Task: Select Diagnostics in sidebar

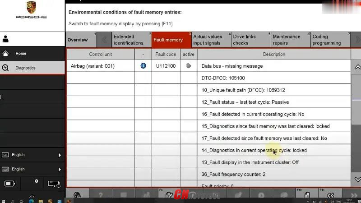Action: pos(32,68)
